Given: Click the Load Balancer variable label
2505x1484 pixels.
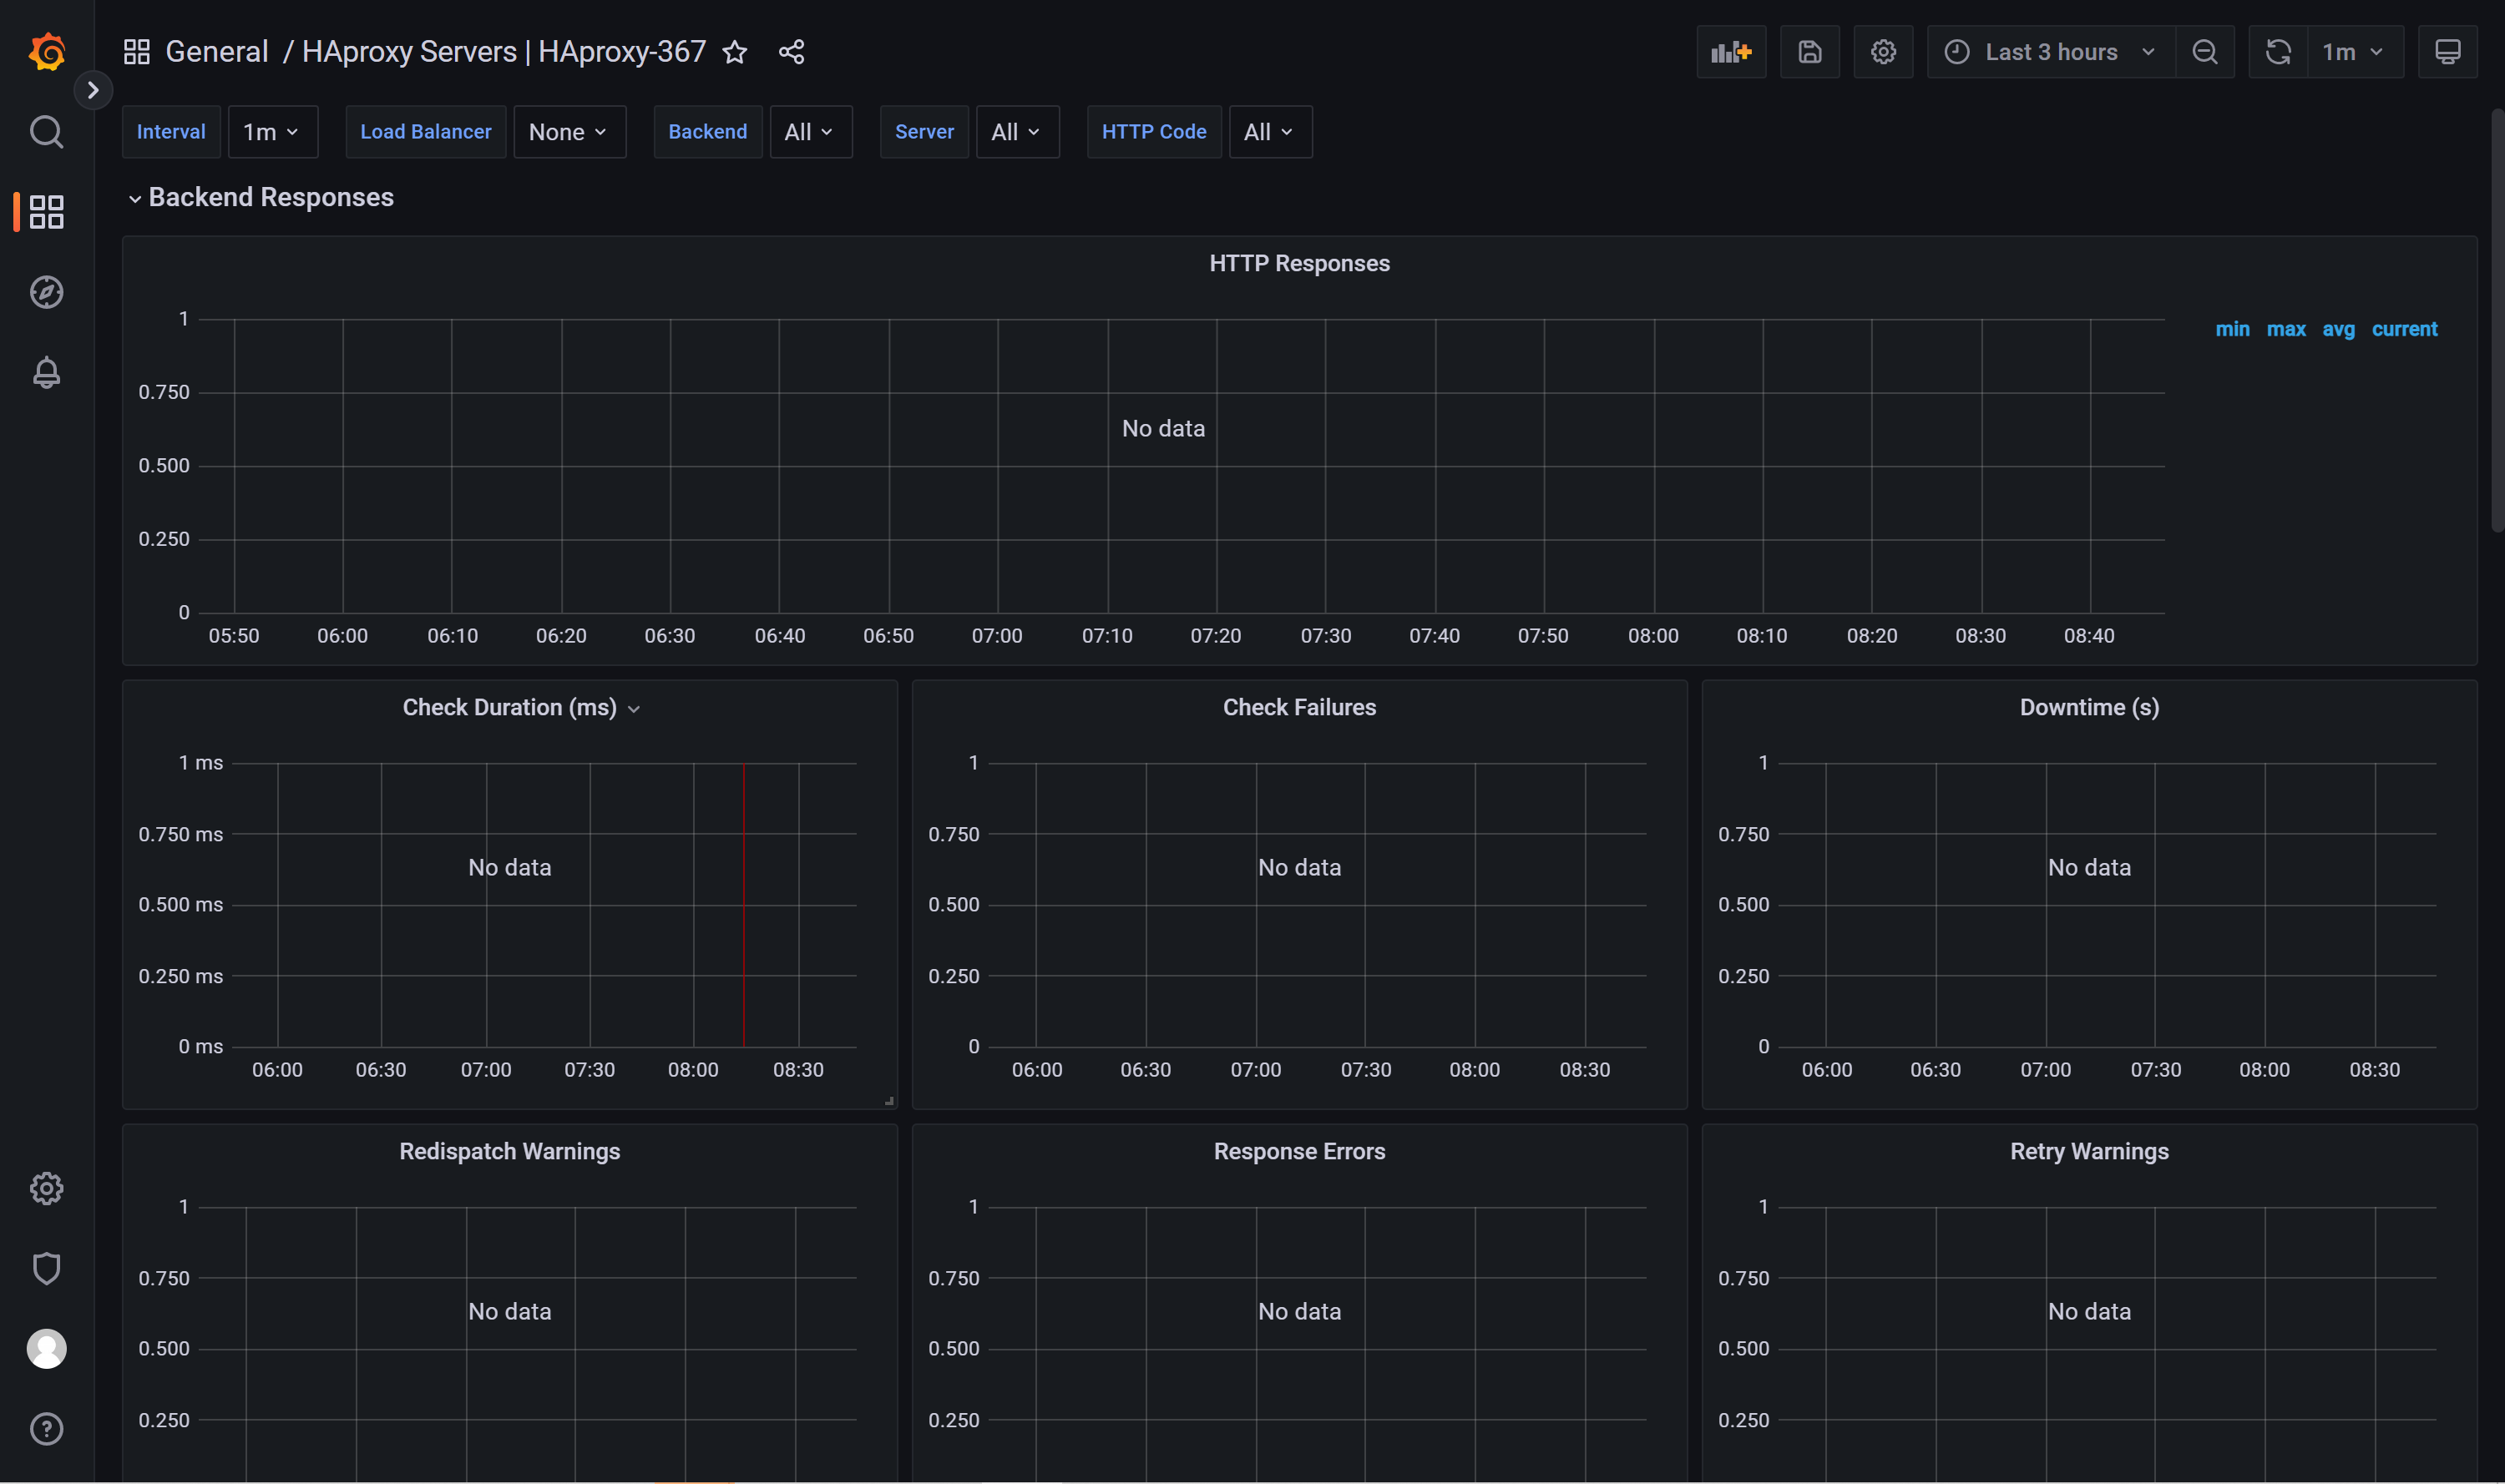Looking at the screenshot, I should point(425,132).
